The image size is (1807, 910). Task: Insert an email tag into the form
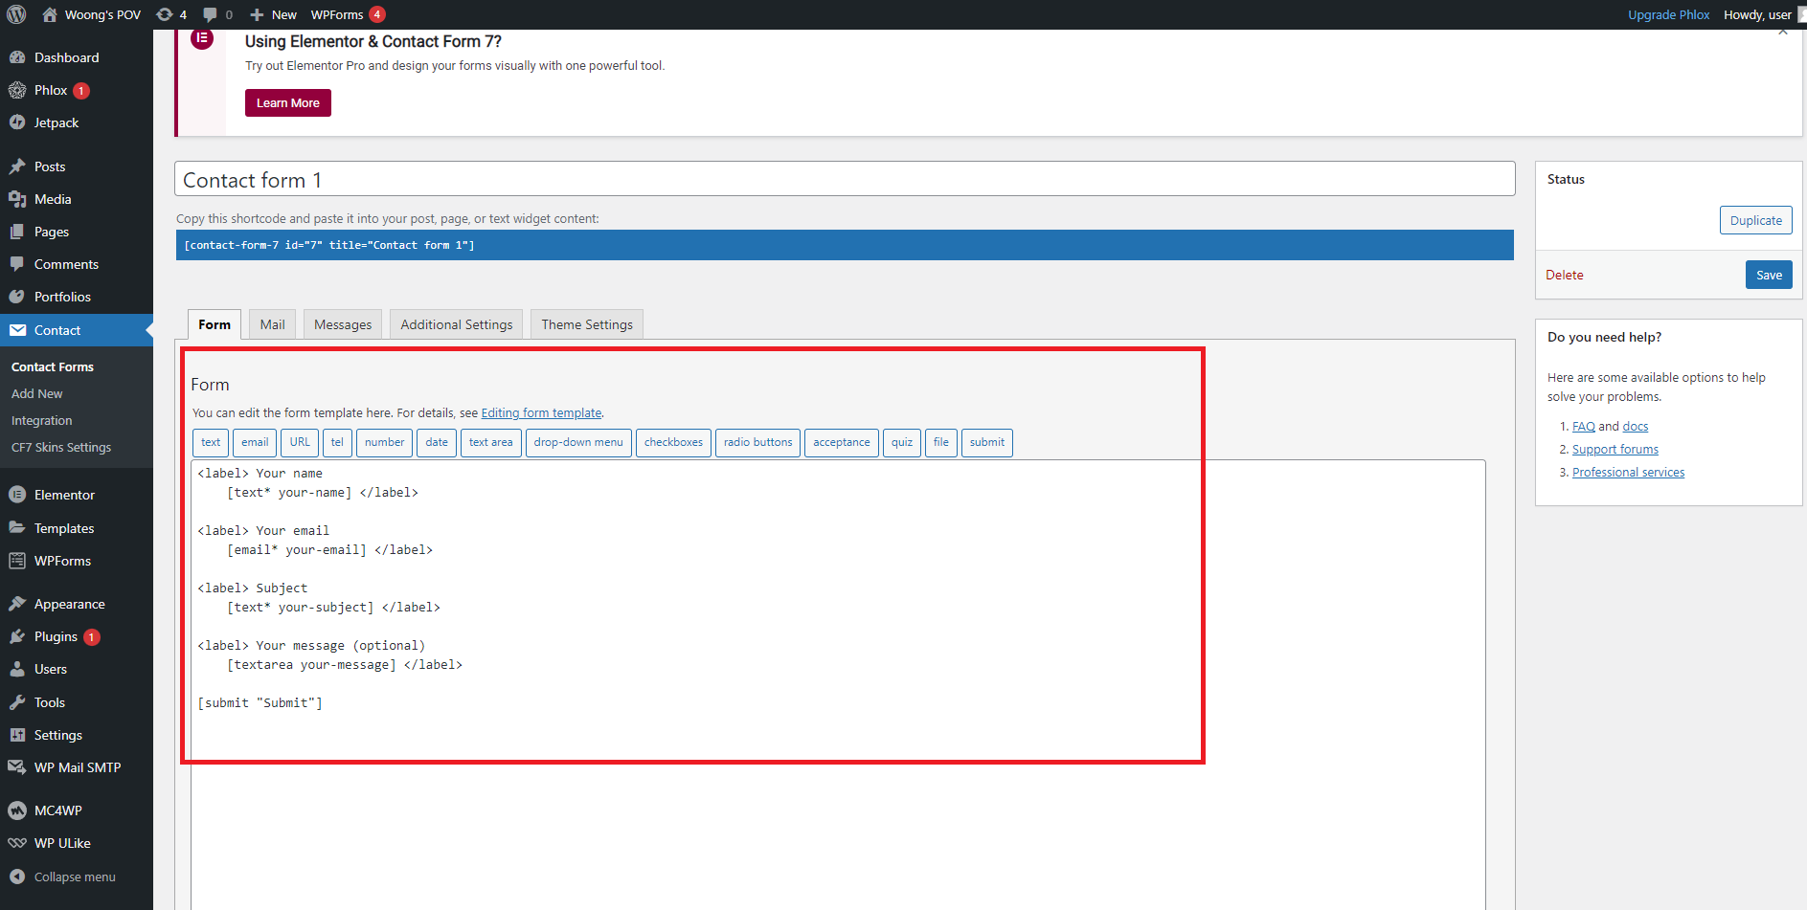[x=255, y=442]
